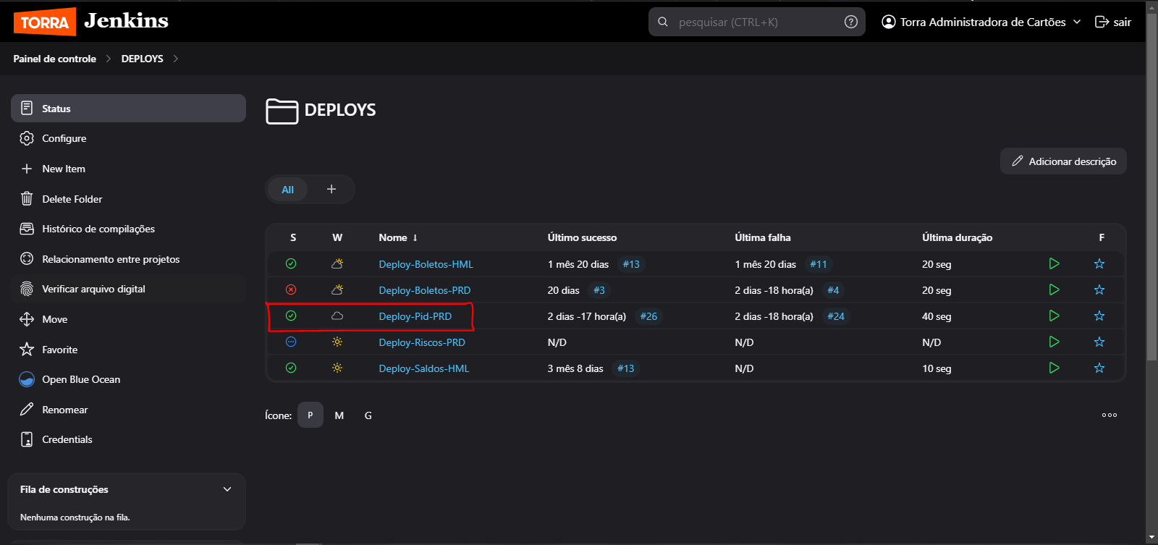Start build for Deploy-Saldos-HML using play icon
The height and width of the screenshot is (545, 1158).
[x=1054, y=368]
